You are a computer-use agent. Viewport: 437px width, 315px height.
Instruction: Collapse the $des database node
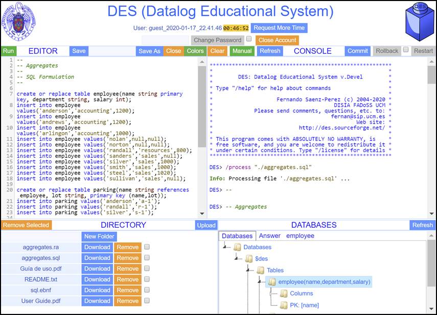point(237,258)
